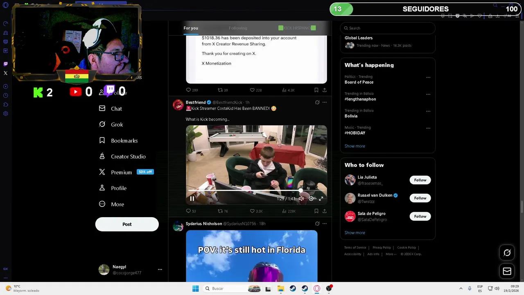Open Twitch in the Opera GX sidebar
Viewport: 524px width, 295px height.
pyautogui.click(x=5, y=64)
